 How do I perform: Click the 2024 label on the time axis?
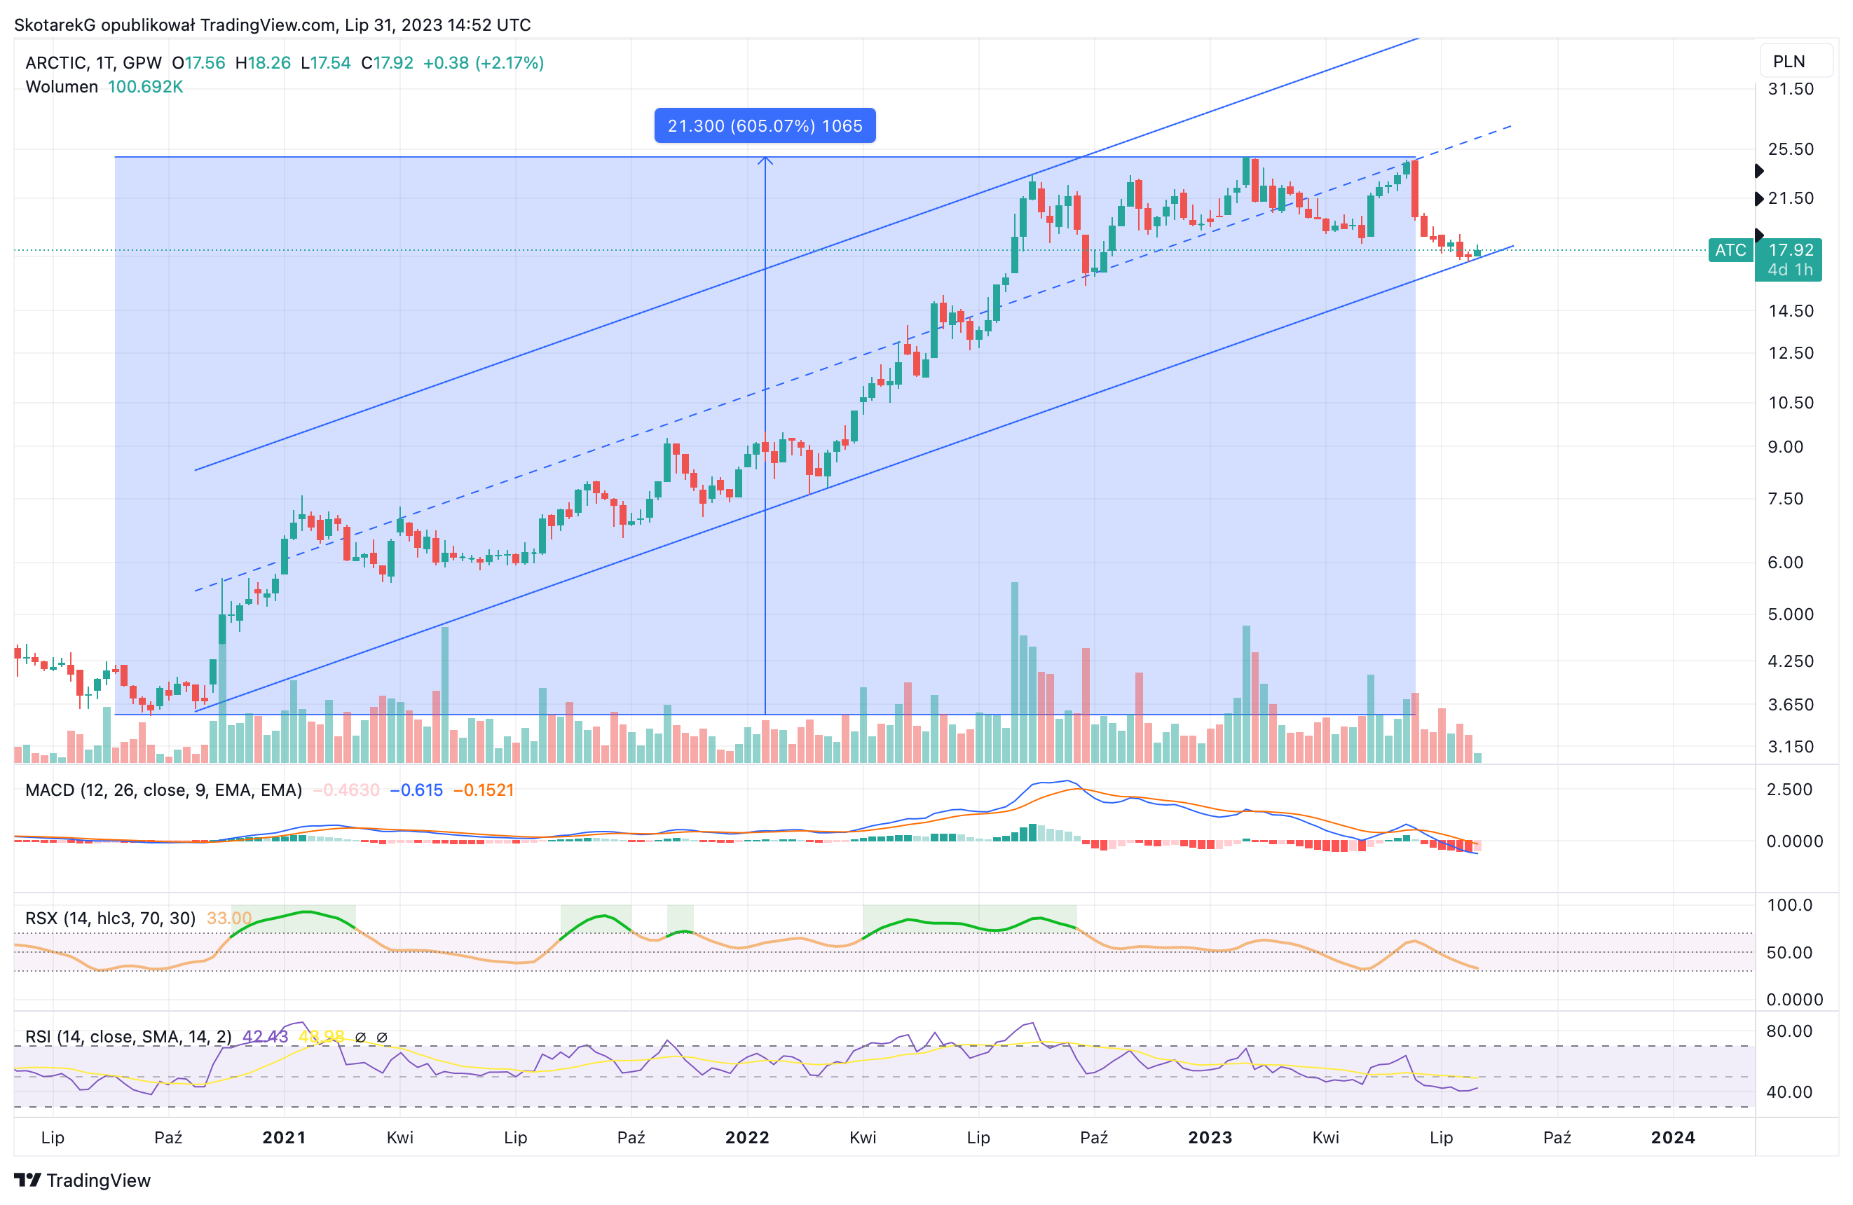coord(1673,1137)
